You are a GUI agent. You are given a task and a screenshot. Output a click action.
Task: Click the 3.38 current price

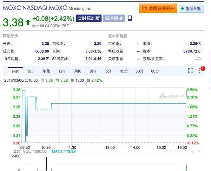tap(13, 22)
